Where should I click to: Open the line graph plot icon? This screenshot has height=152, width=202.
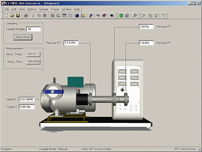[x=83, y=16]
